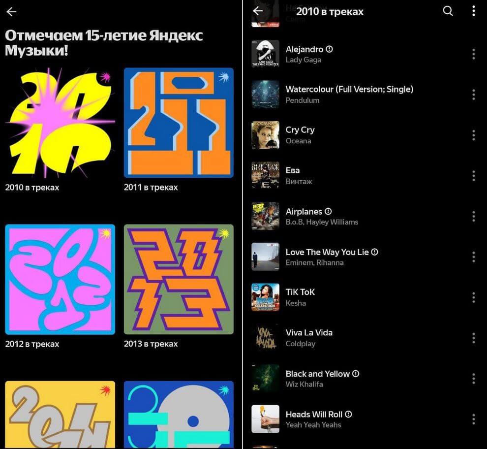Image resolution: width=487 pixels, height=449 pixels.
Task: Open options for the Alejandro track
Action: (x=473, y=54)
